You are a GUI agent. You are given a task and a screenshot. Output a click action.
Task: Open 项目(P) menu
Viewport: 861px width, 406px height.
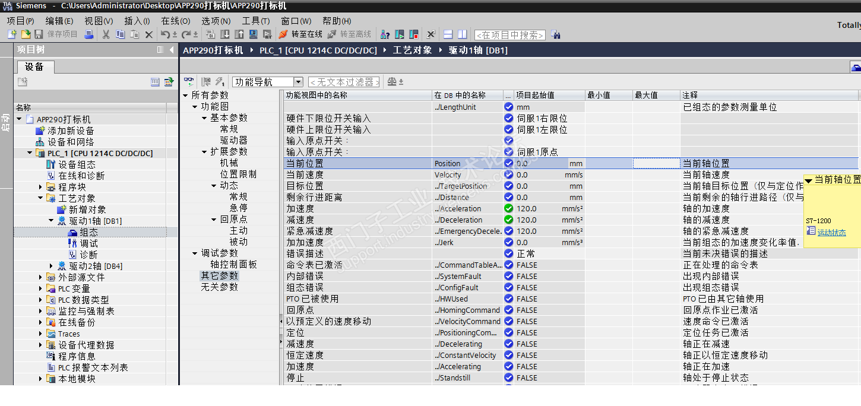(x=21, y=21)
